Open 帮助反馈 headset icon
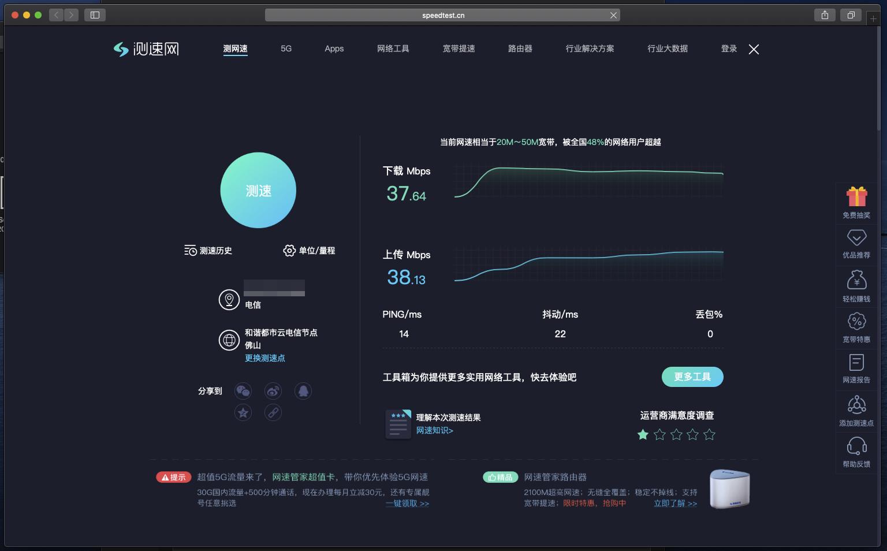887x551 pixels. 856,452
